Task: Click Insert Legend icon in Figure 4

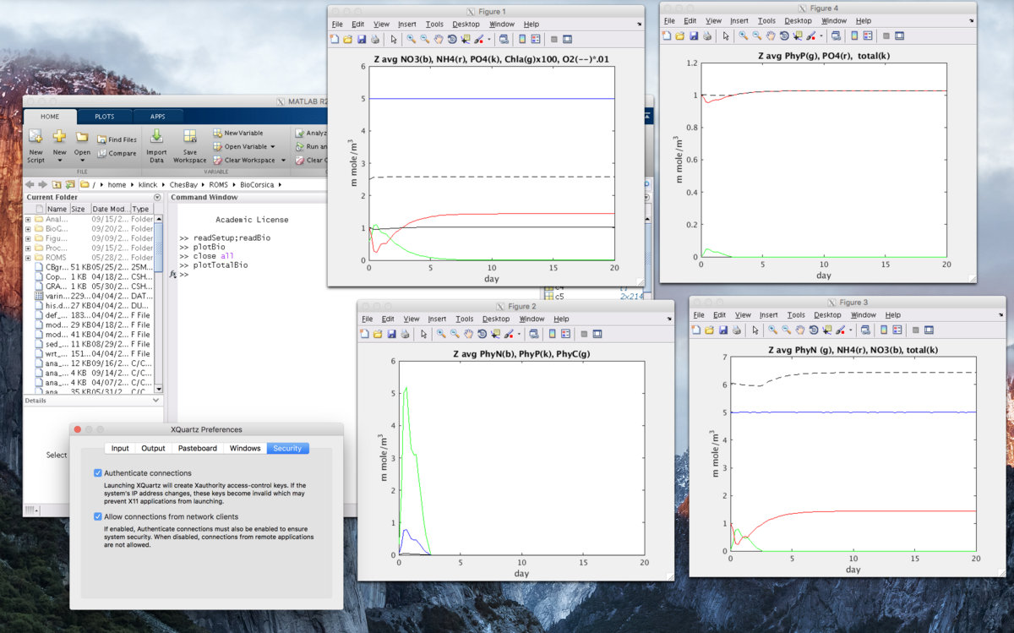Action: coord(870,35)
